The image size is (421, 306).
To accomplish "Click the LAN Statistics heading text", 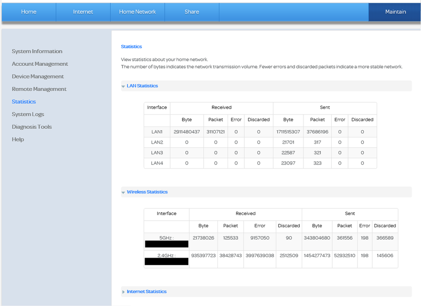I will [142, 86].
